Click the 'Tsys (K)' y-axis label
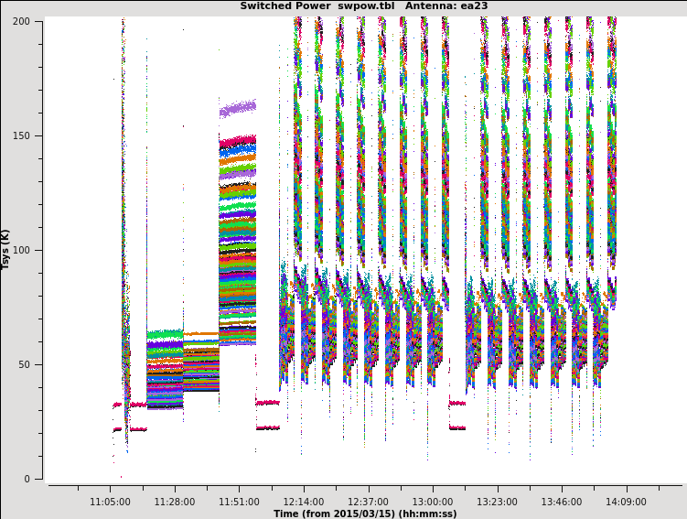This screenshot has width=687, height=519. [6, 249]
